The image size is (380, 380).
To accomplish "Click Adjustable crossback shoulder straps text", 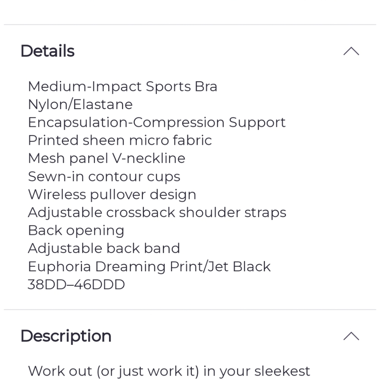I will point(157,212).
